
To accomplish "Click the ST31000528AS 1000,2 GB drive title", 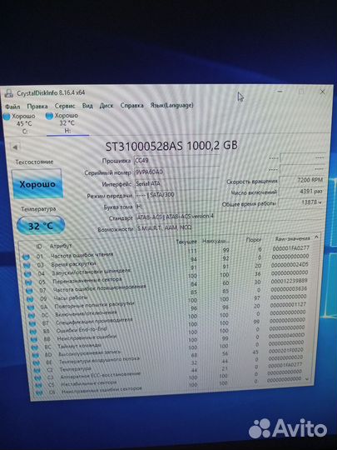I will click(171, 146).
